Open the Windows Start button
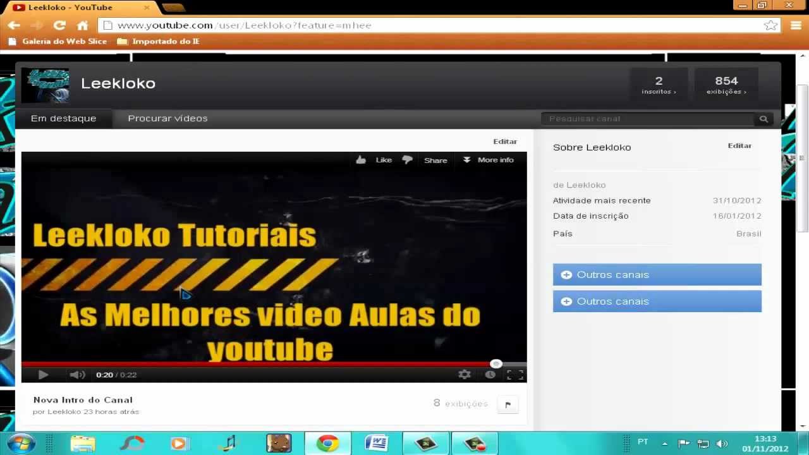 [x=20, y=443]
